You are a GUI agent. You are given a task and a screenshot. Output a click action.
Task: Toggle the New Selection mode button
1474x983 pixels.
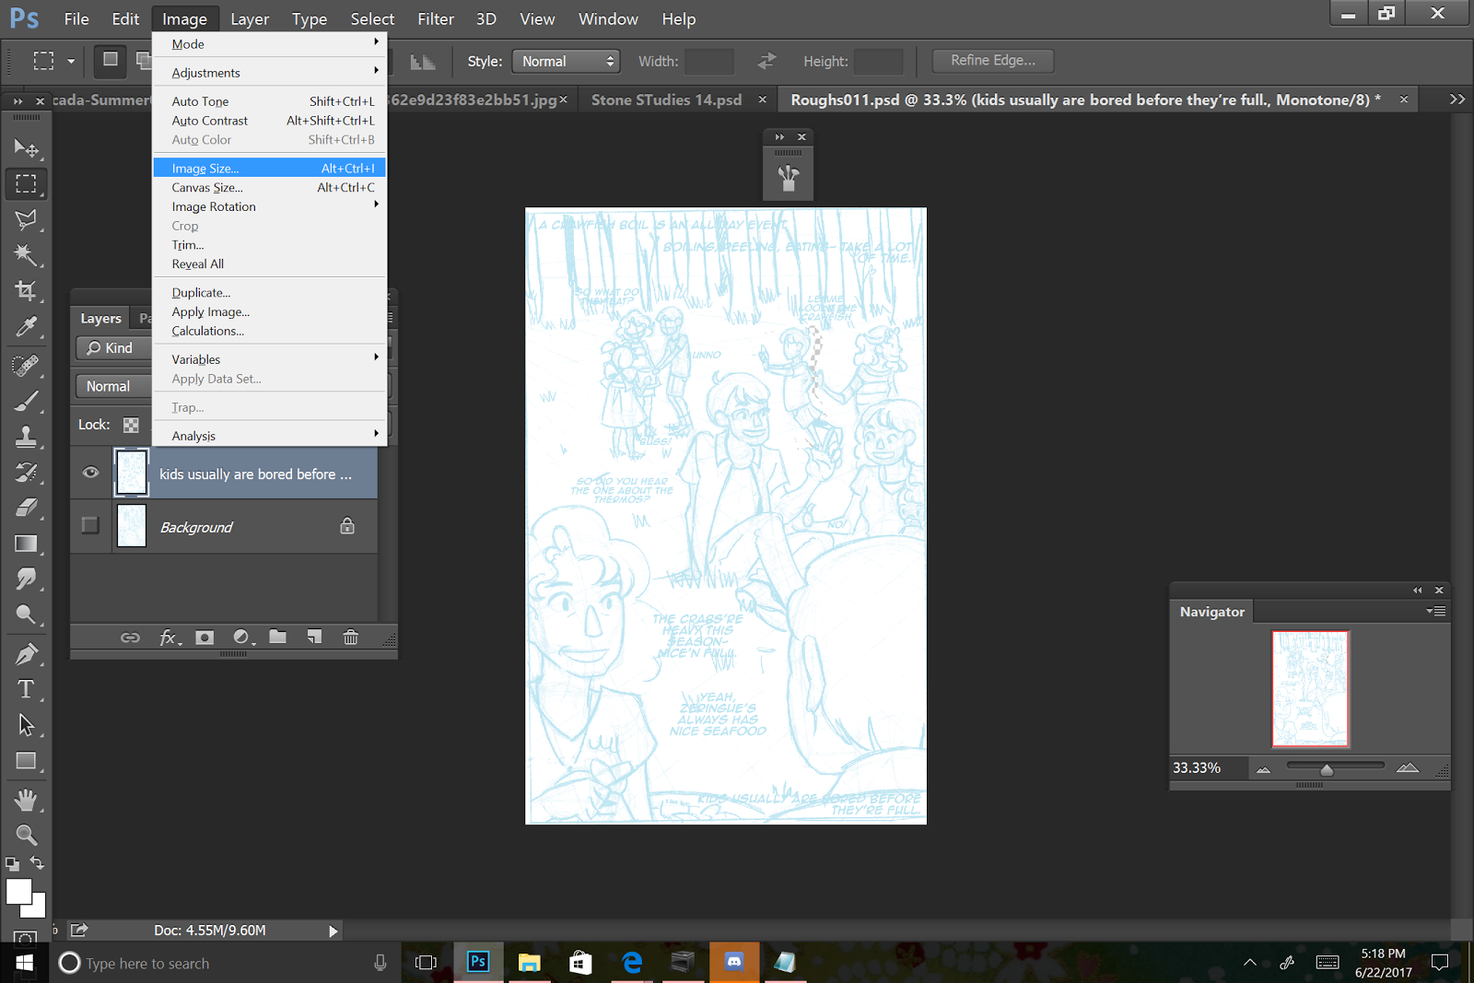click(x=110, y=60)
